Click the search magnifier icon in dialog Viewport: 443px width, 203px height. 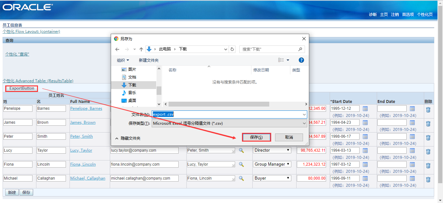pos(300,49)
